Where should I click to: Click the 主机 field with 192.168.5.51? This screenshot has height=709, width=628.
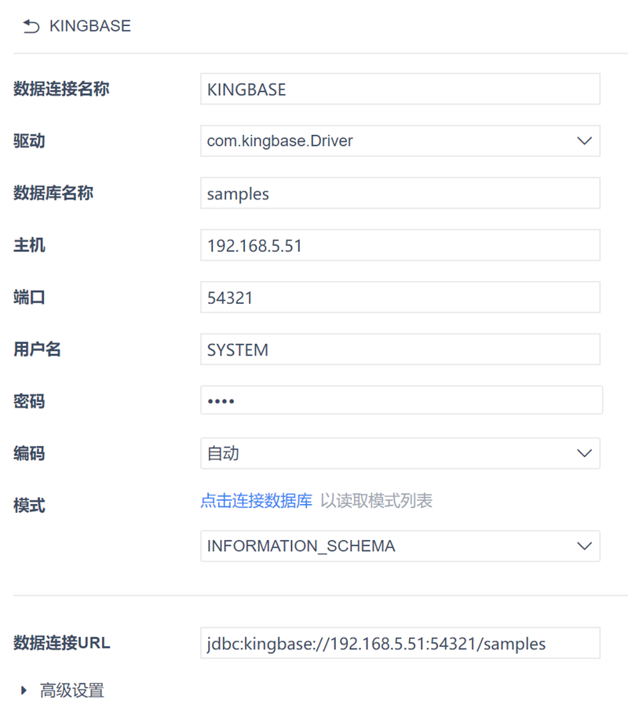tap(400, 245)
